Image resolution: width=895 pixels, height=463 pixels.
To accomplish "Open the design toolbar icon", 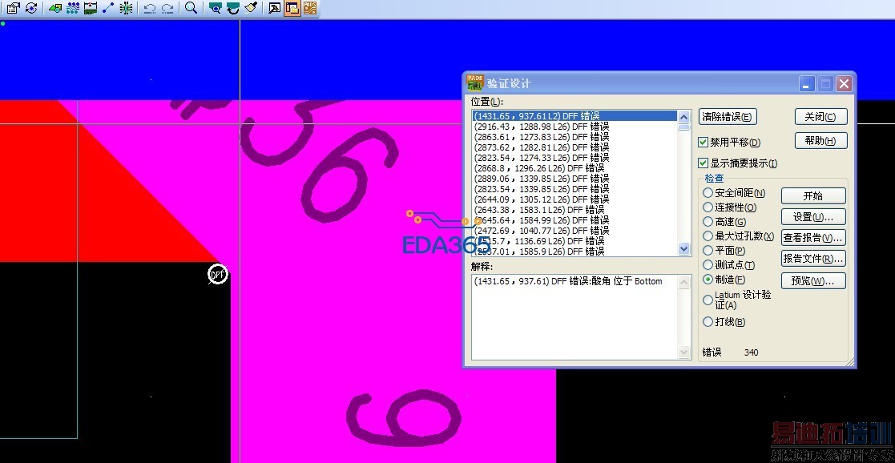I will [55, 8].
